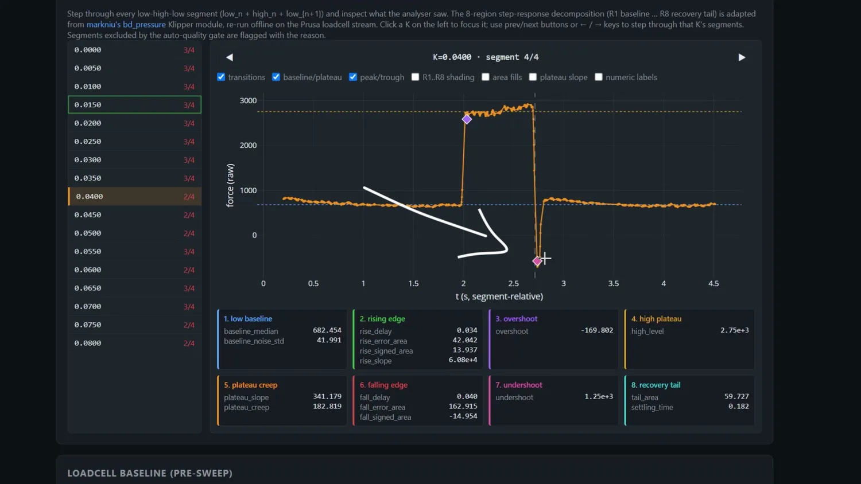Click the "7. undershoot" card heading
Image resolution: width=861 pixels, height=484 pixels.
pyautogui.click(x=519, y=385)
